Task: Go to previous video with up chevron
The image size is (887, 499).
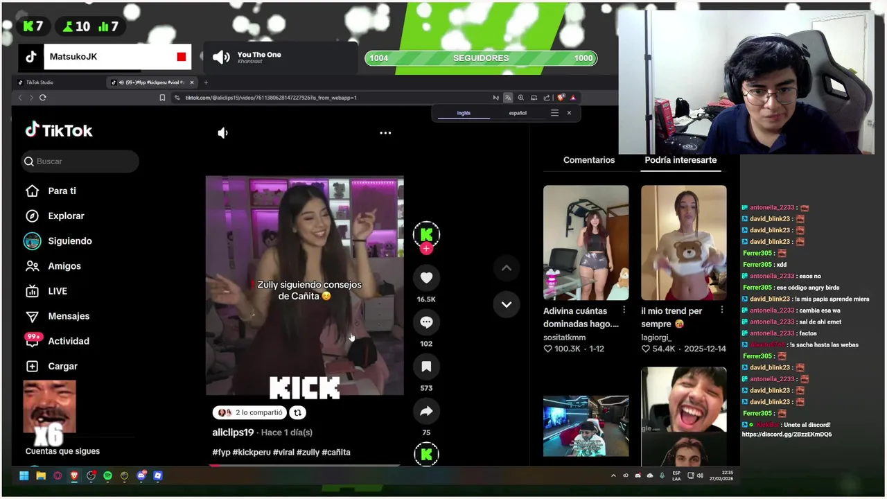Action: pos(507,268)
